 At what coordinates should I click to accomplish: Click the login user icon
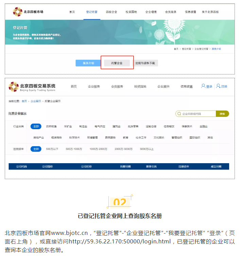(203, 86)
